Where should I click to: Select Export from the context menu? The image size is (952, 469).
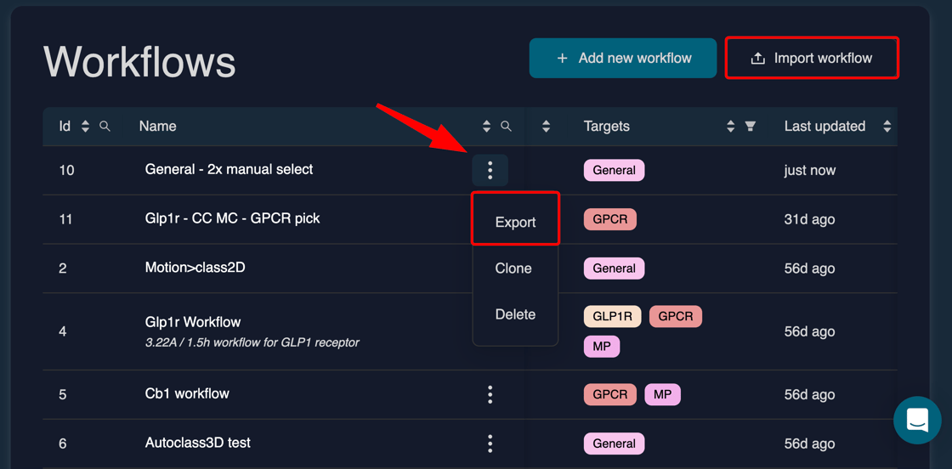pyautogui.click(x=515, y=222)
